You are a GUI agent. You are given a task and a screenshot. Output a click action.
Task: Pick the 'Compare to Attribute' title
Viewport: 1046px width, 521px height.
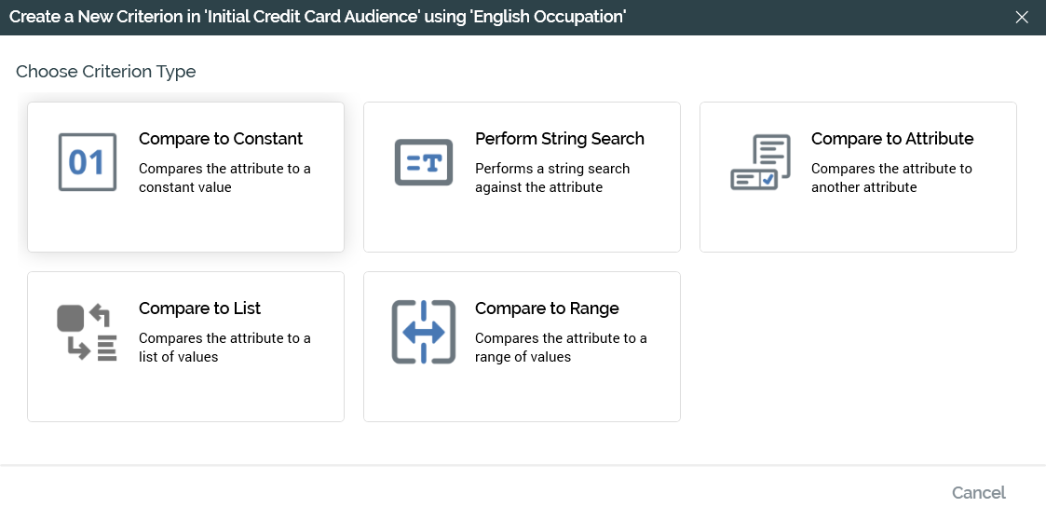pos(891,139)
